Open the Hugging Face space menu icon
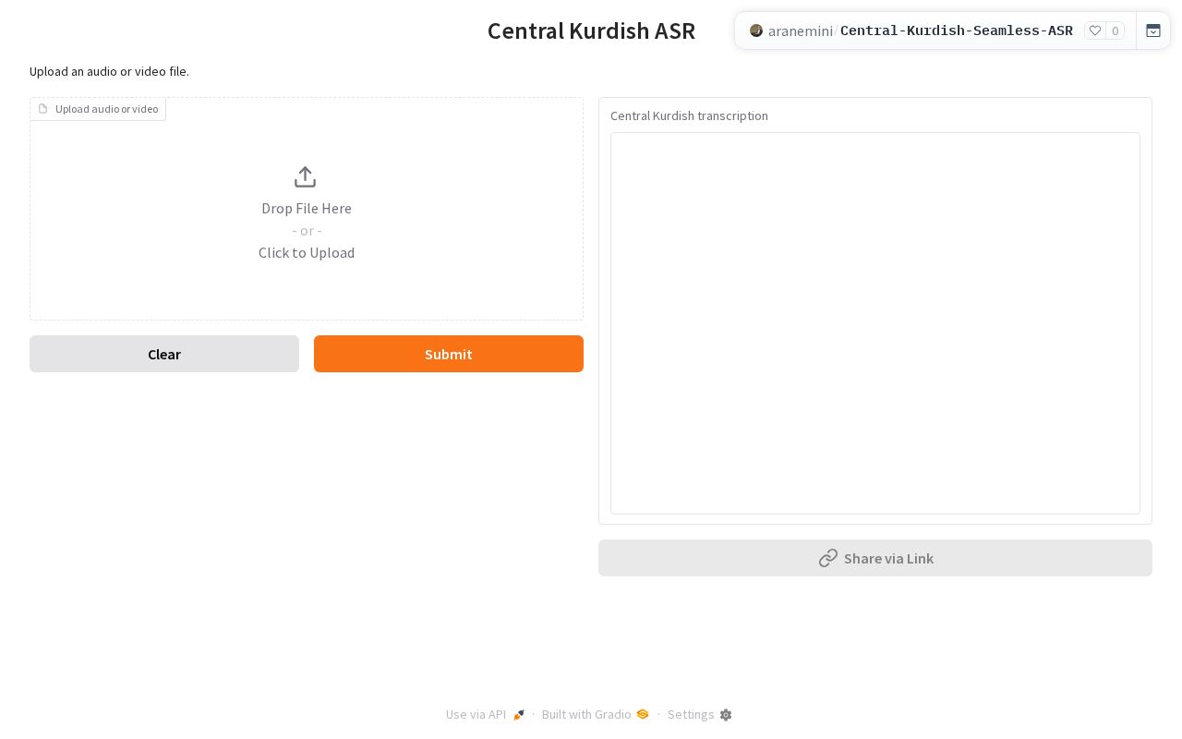Viewport: 1182px width, 739px height. pyautogui.click(x=1153, y=30)
